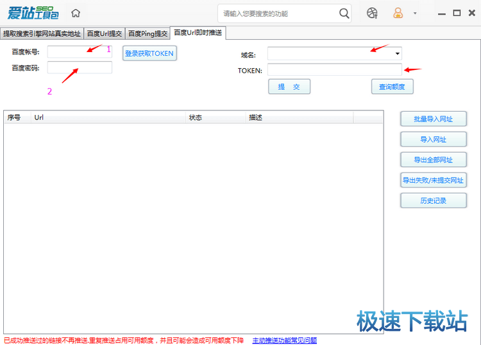Click the 百度密码 input field
This screenshot has width=481, height=345.
[x=80, y=67]
